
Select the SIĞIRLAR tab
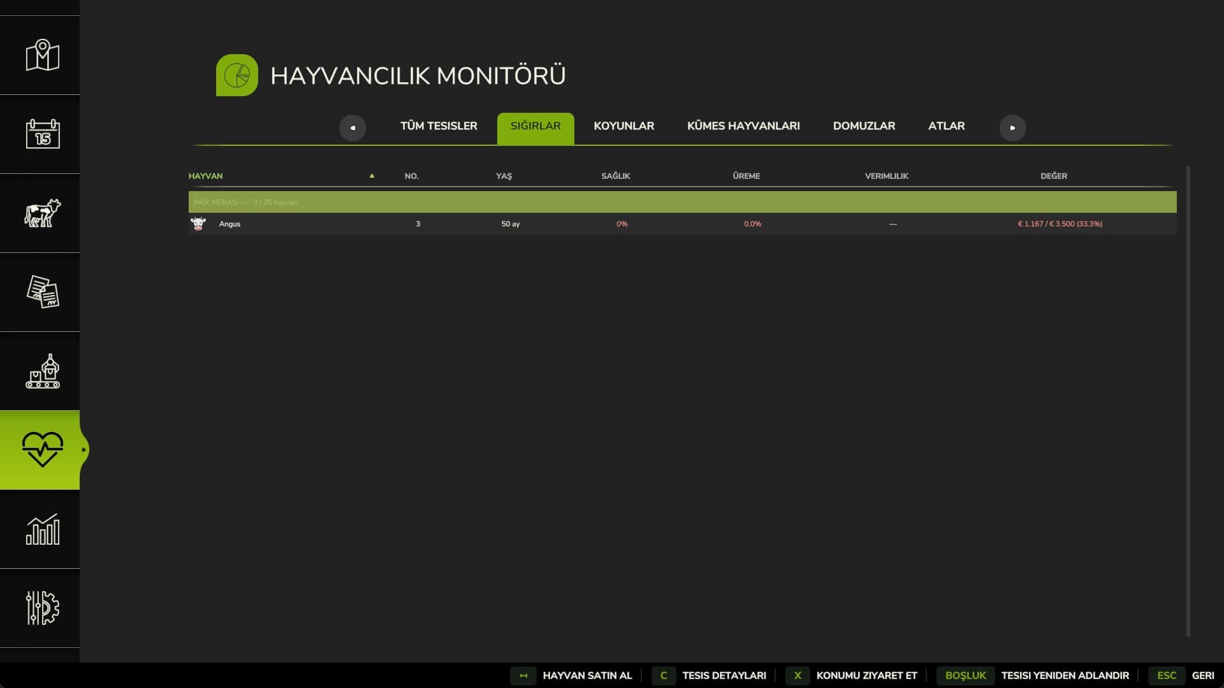(x=535, y=128)
